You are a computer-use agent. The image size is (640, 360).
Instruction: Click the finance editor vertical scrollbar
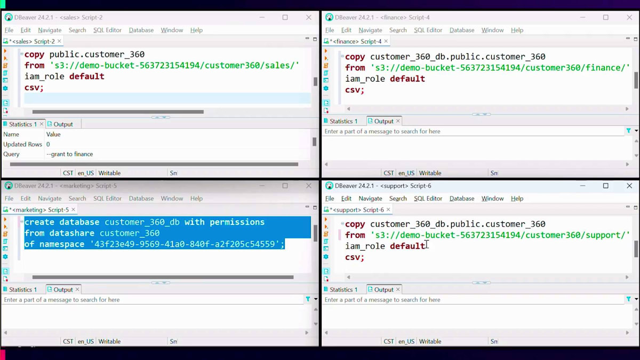pos(636,80)
